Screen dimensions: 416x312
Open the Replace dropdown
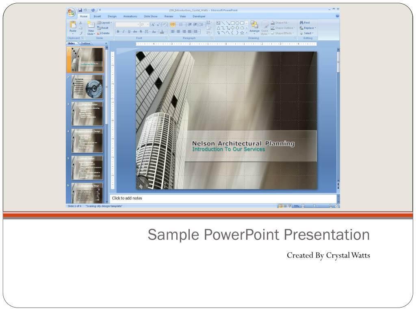click(308, 28)
